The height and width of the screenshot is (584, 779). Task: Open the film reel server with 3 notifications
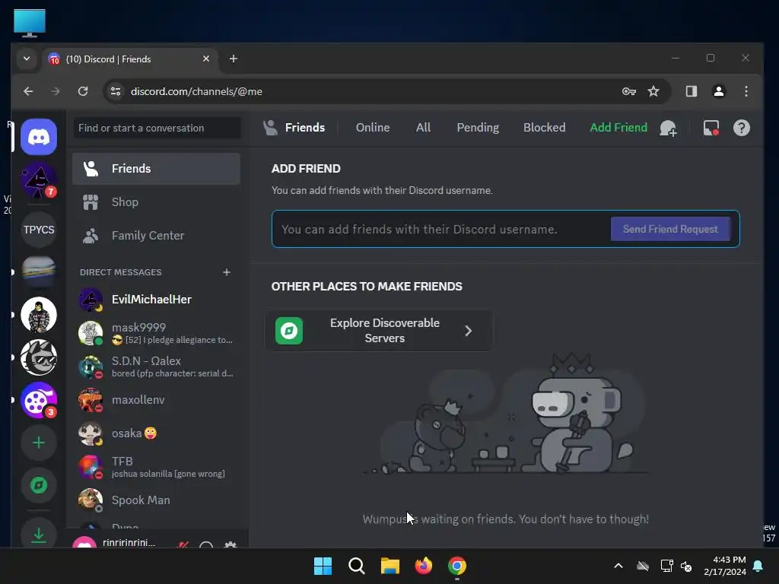39,400
